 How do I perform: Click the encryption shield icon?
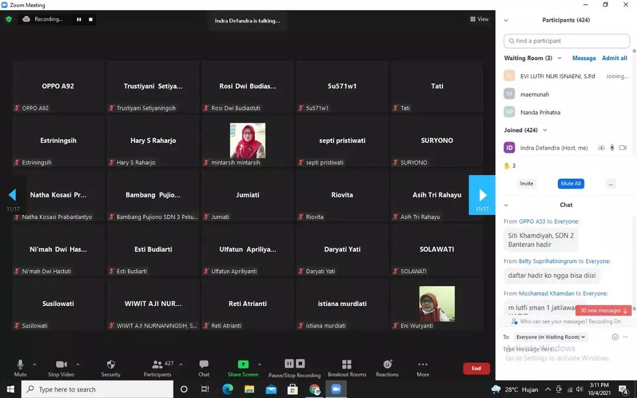[x=9, y=19]
